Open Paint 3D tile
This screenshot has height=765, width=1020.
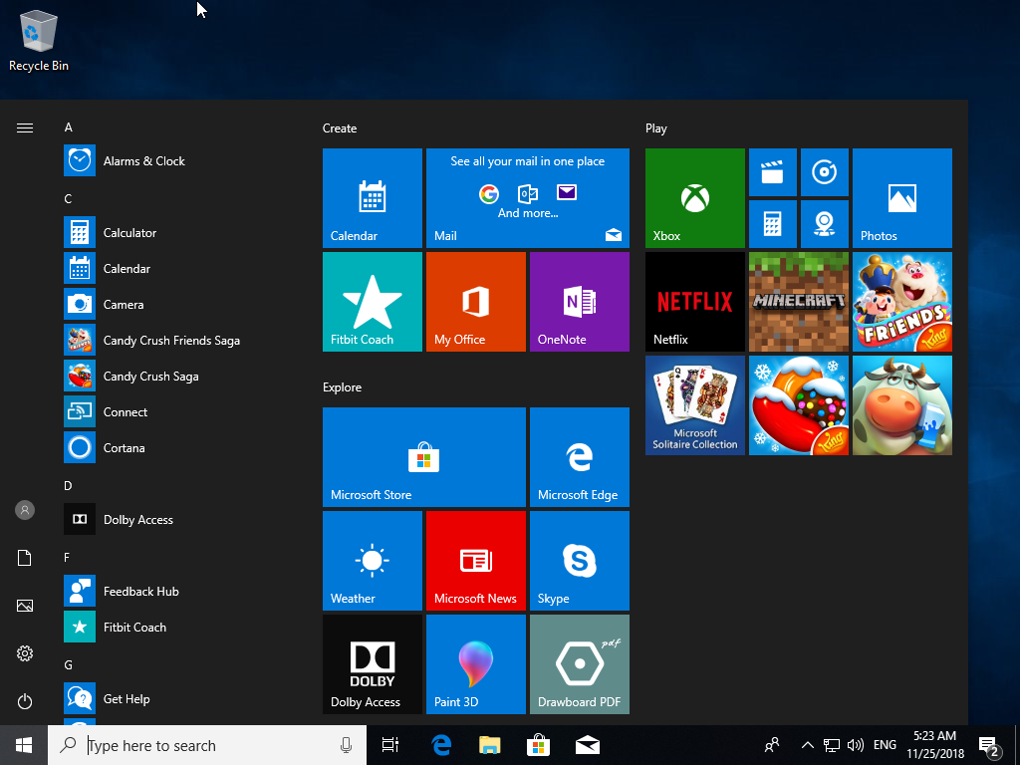pos(475,663)
